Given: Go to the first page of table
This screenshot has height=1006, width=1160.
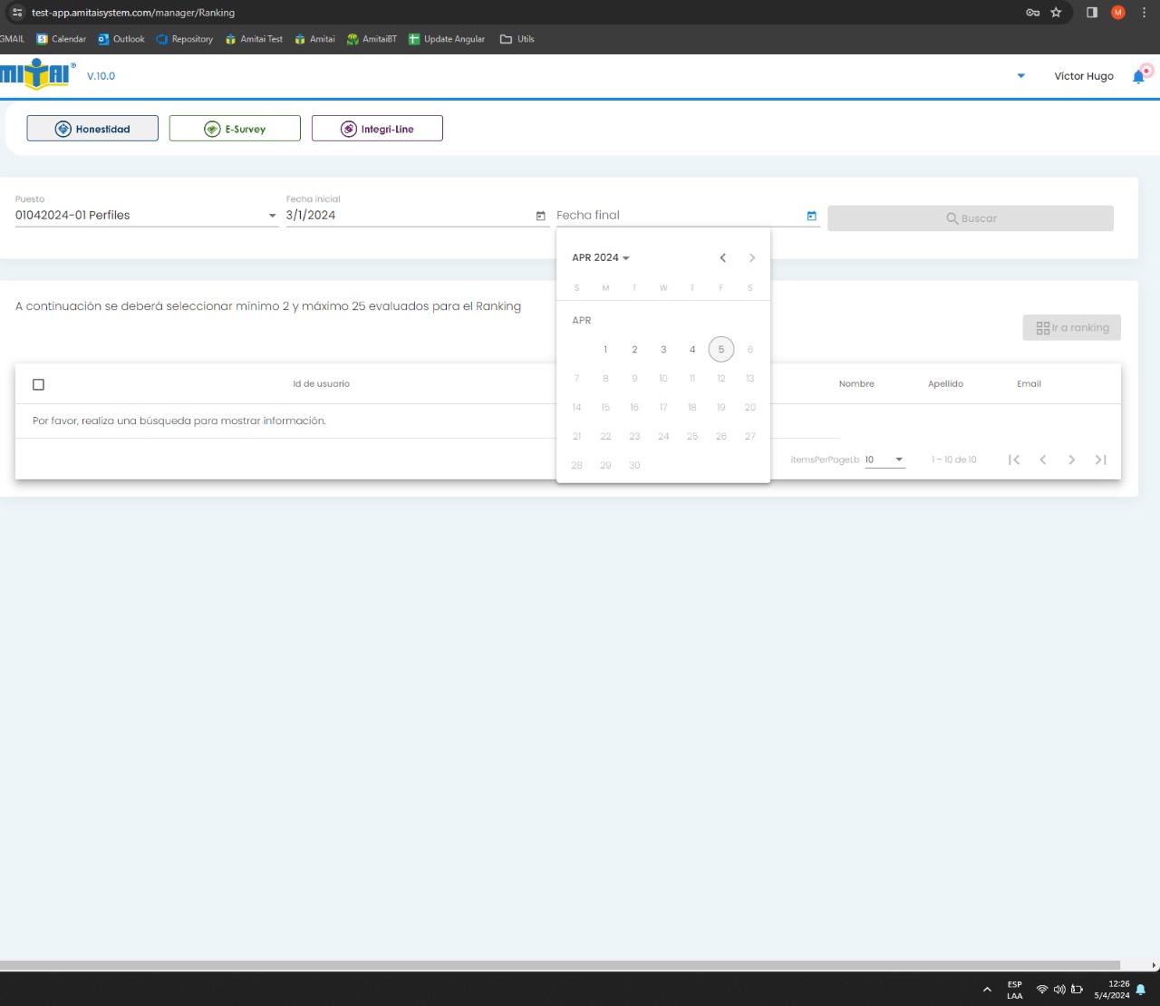Looking at the screenshot, I should click(x=1014, y=460).
